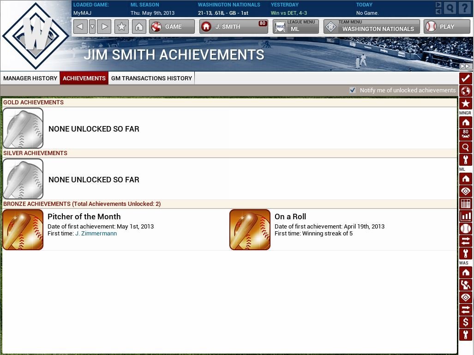Open the league statistics bar chart icon

[465, 216]
